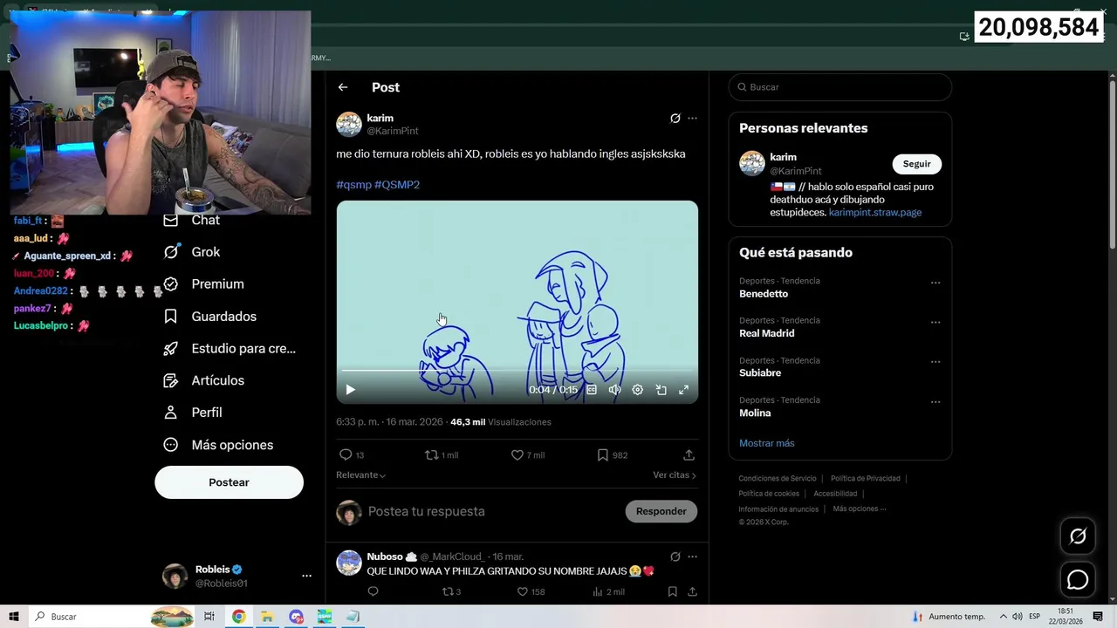Open three-dot menu on Nuboso's reply
1117x628 pixels.
coord(692,556)
